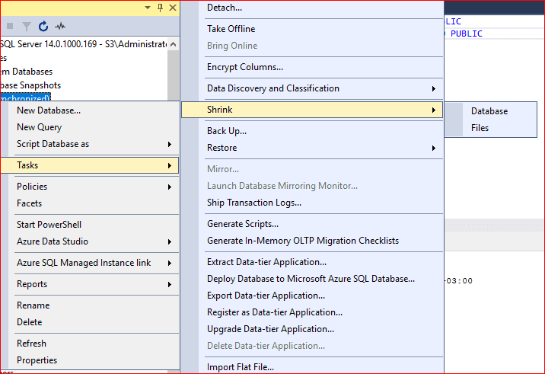Open Object Explorer window position dropdown arrow
Screen dimensions: 545x374
148,8
